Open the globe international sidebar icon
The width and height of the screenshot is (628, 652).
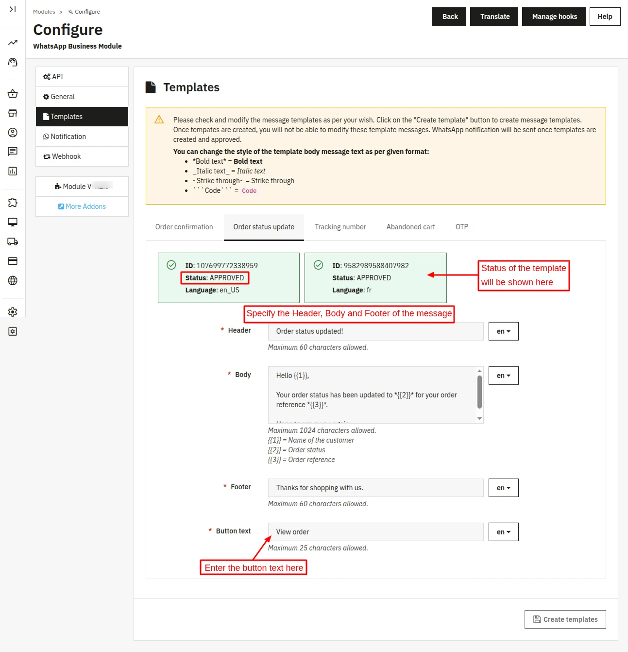pos(13,280)
